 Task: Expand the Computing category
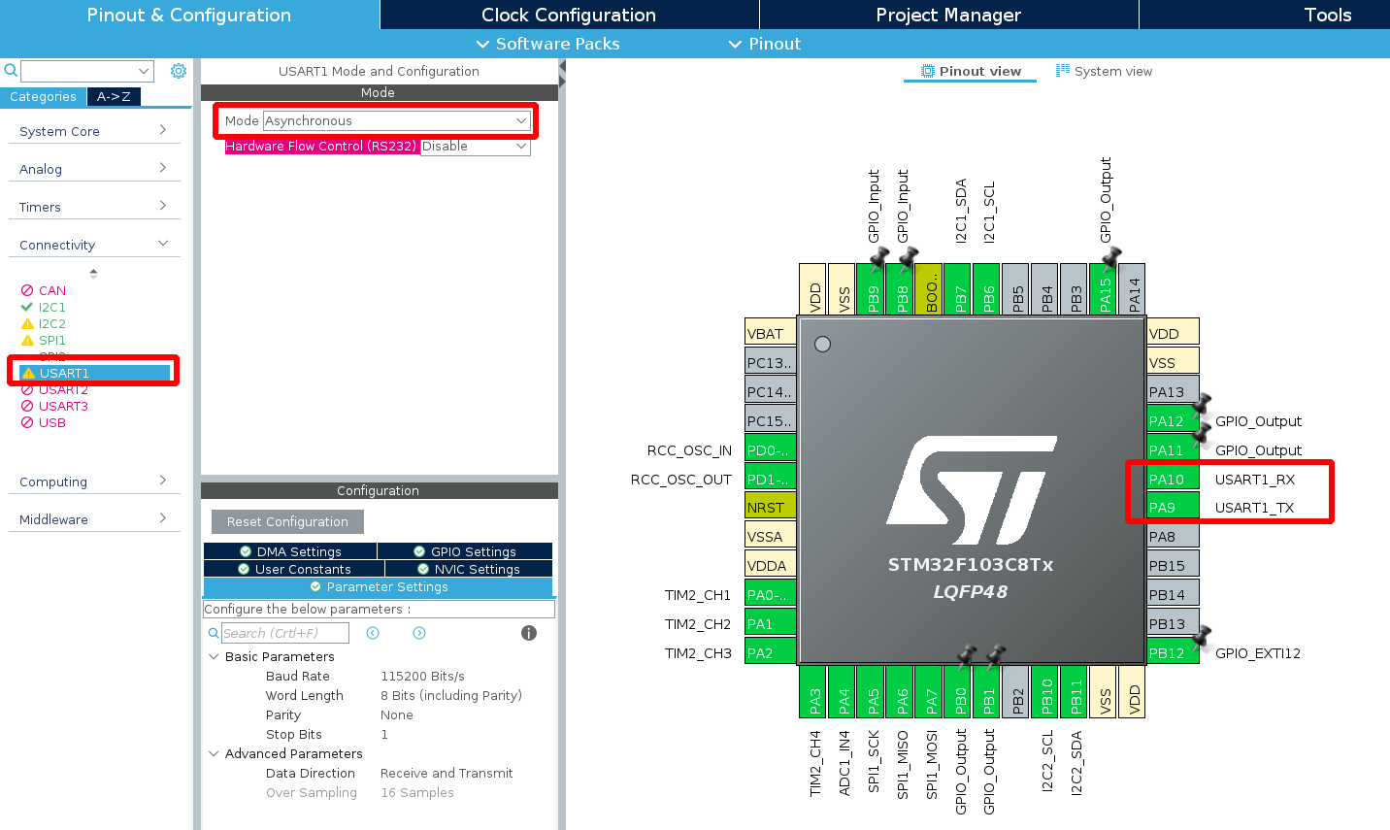pos(94,481)
